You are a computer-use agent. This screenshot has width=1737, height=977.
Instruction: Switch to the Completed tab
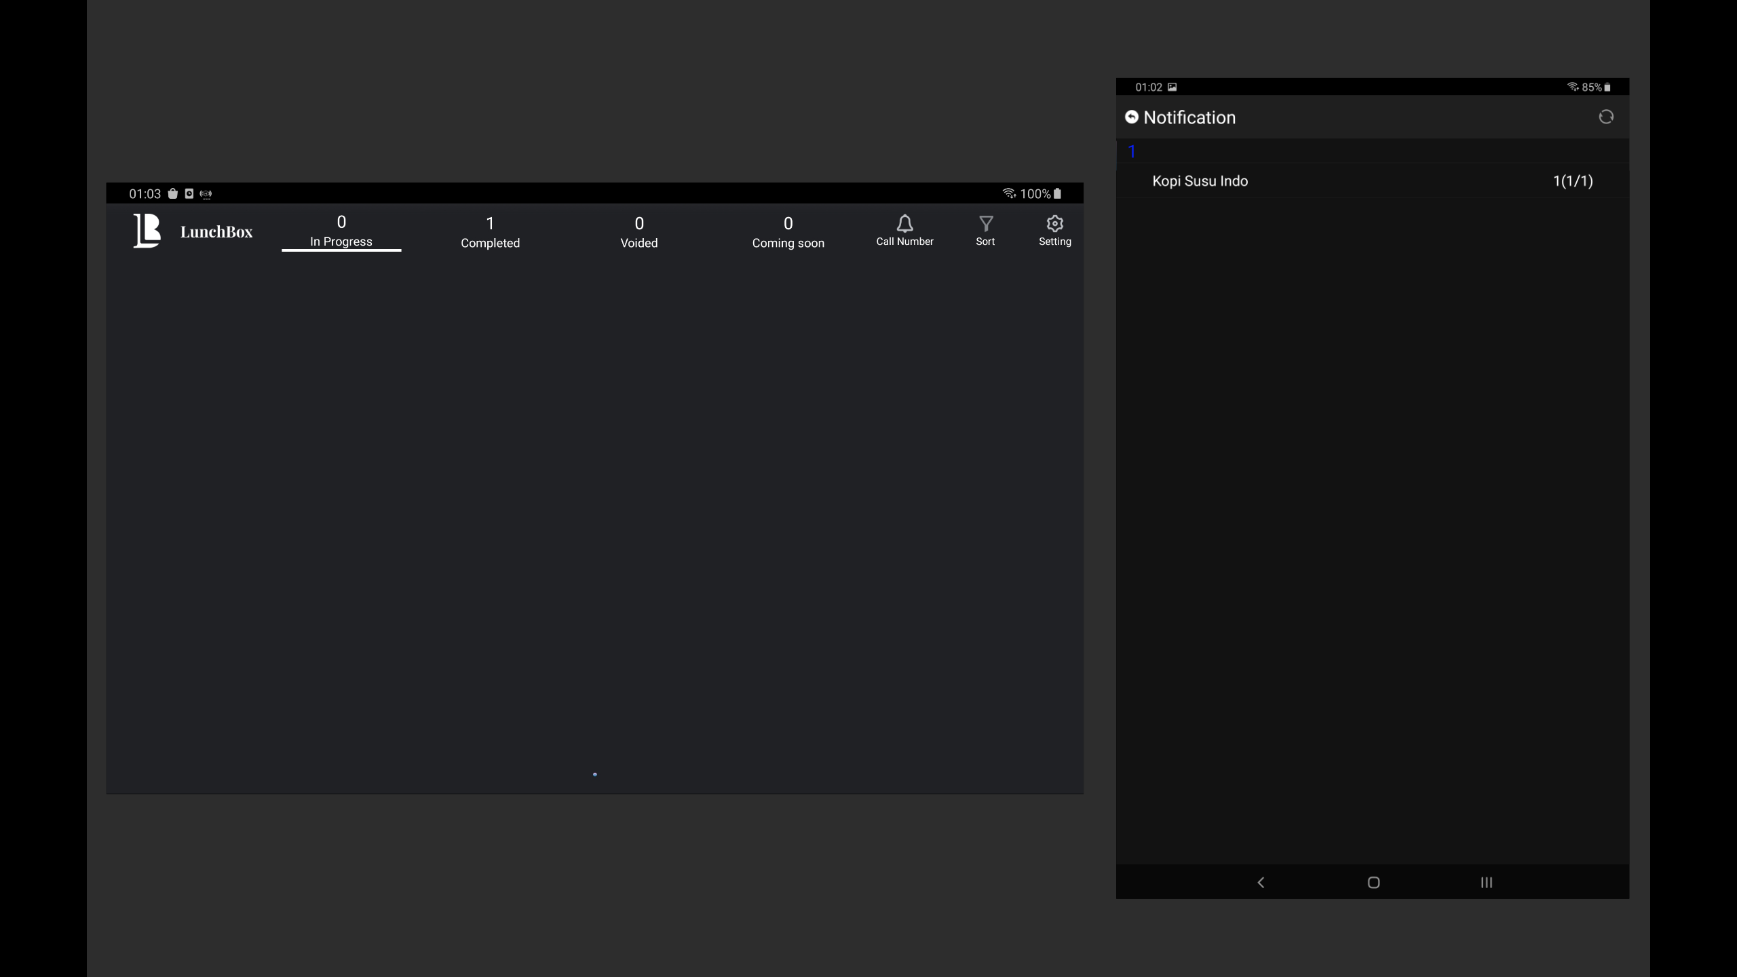[x=490, y=232]
